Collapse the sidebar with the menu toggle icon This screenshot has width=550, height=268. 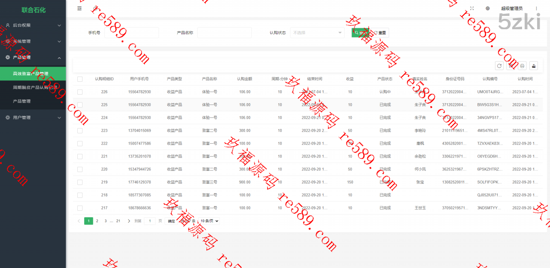79,9
